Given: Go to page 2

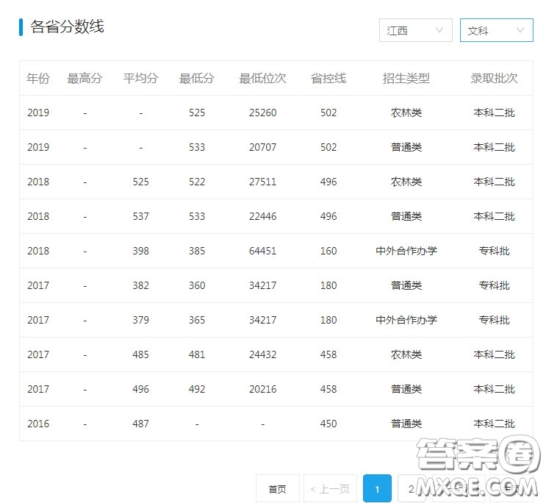Looking at the screenshot, I should coord(412,488).
